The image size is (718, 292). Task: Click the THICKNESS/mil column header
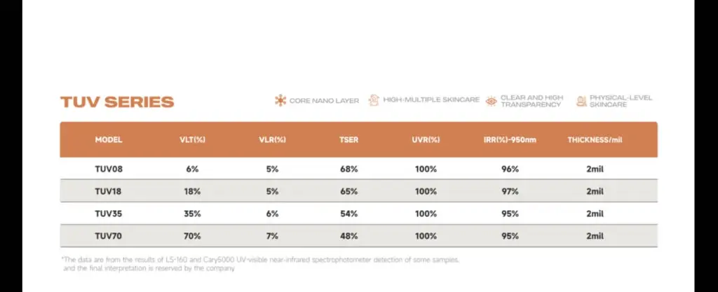click(595, 140)
